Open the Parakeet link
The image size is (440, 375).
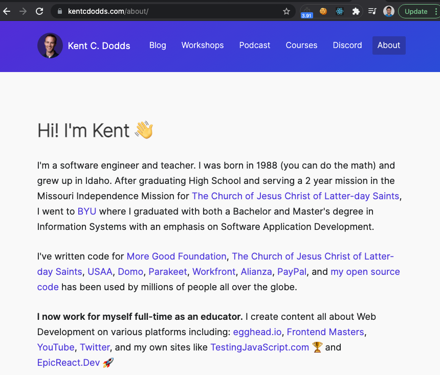coord(167,272)
